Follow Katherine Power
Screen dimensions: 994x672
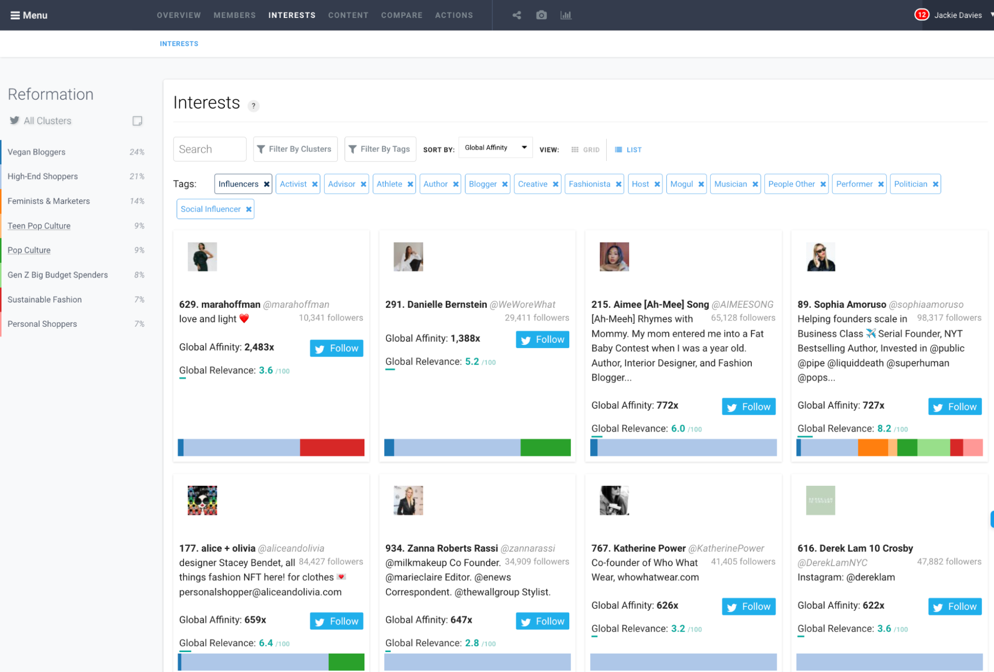point(749,606)
